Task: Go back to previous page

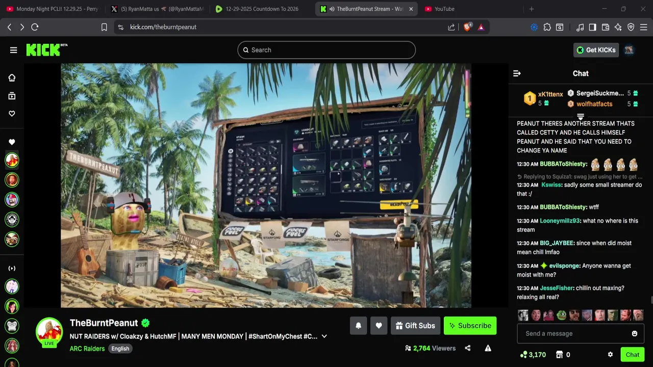Action: point(9,27)
